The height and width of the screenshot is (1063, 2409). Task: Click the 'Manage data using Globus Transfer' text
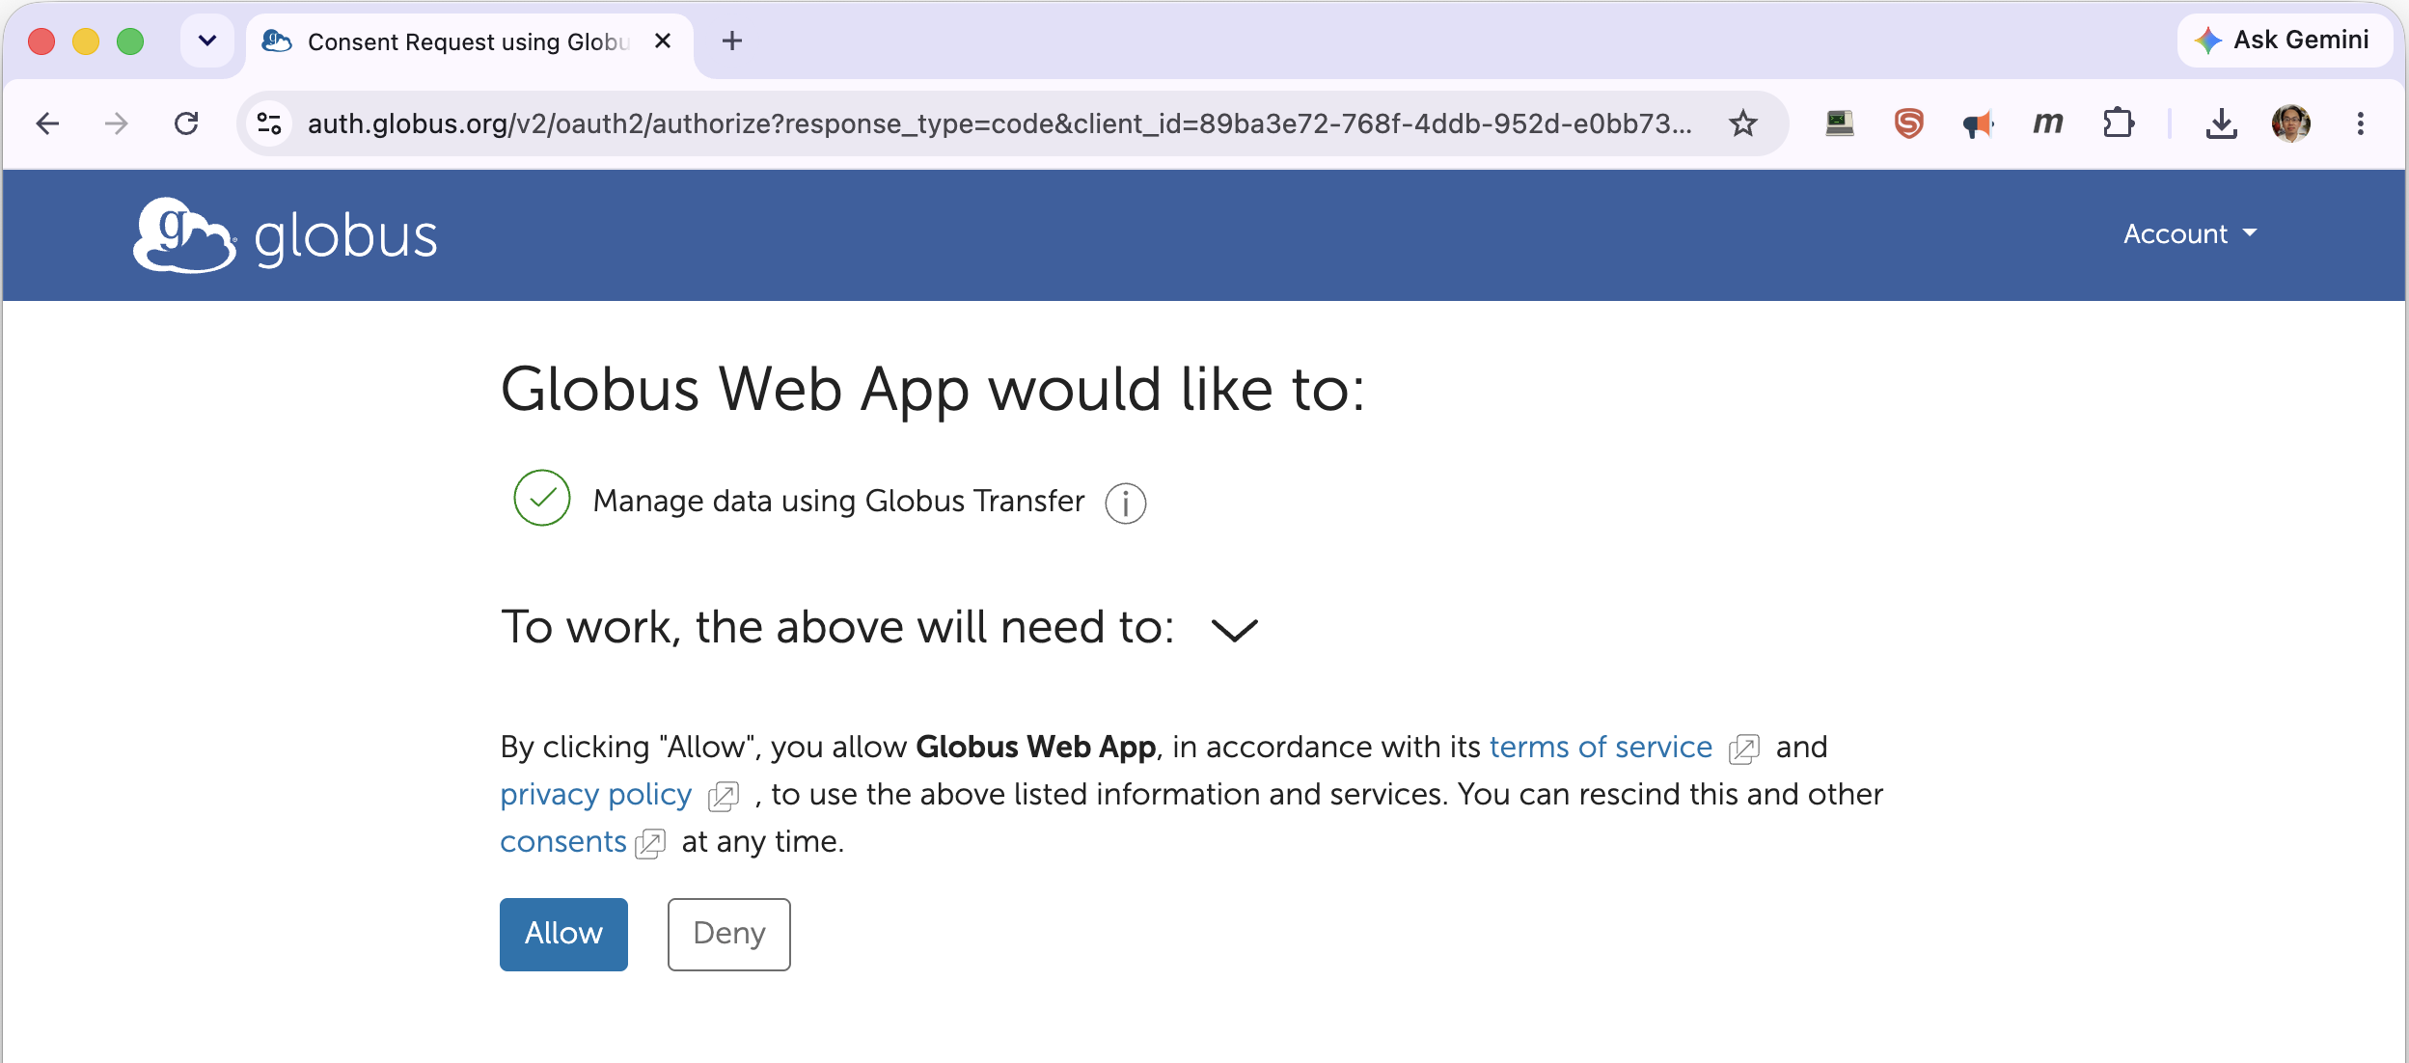838,502
